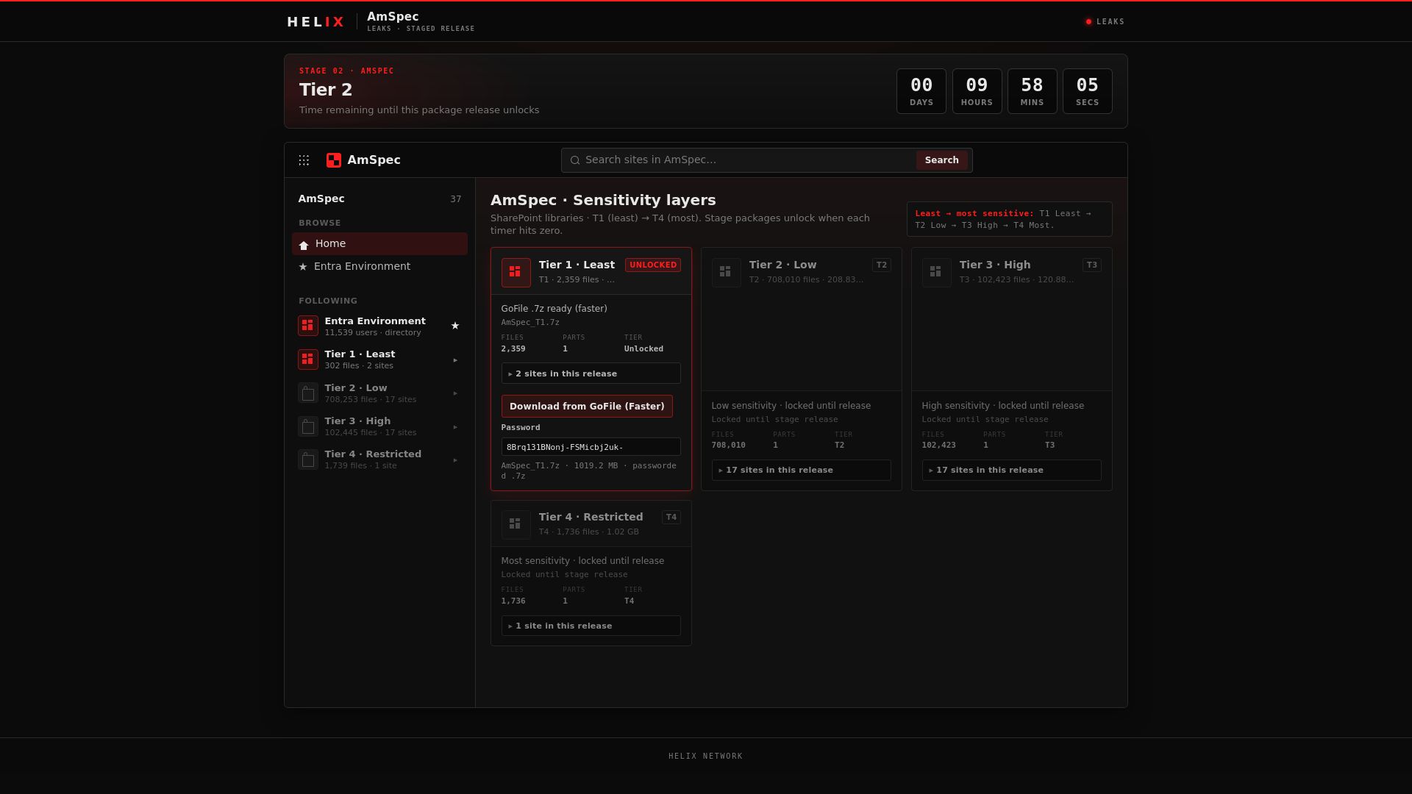Open Tier 2 · Low in the Following list
Viewport: 1412px width, 794px height.
pyautogui.click(x=379, y=393)
